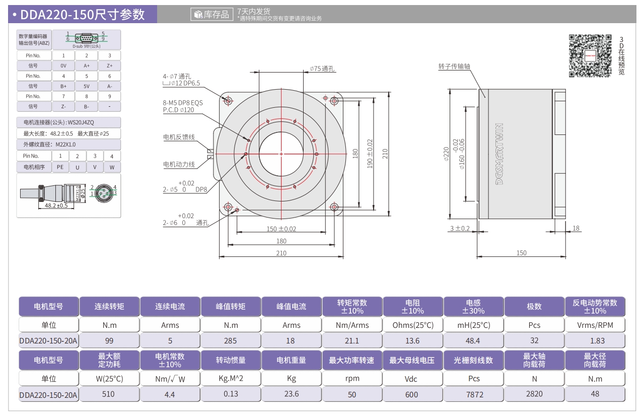Click the circular 4-pin connector face view
Screen dimensions: 644x419
coord(104,192)
